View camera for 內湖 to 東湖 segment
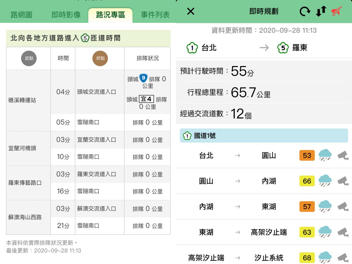 (x=343, y=207)
